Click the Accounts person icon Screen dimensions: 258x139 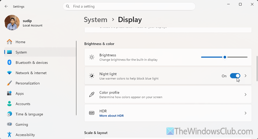(x=9, y=104)
